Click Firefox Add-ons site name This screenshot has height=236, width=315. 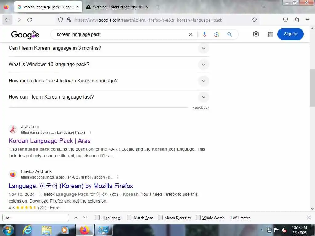coord(36,171)
